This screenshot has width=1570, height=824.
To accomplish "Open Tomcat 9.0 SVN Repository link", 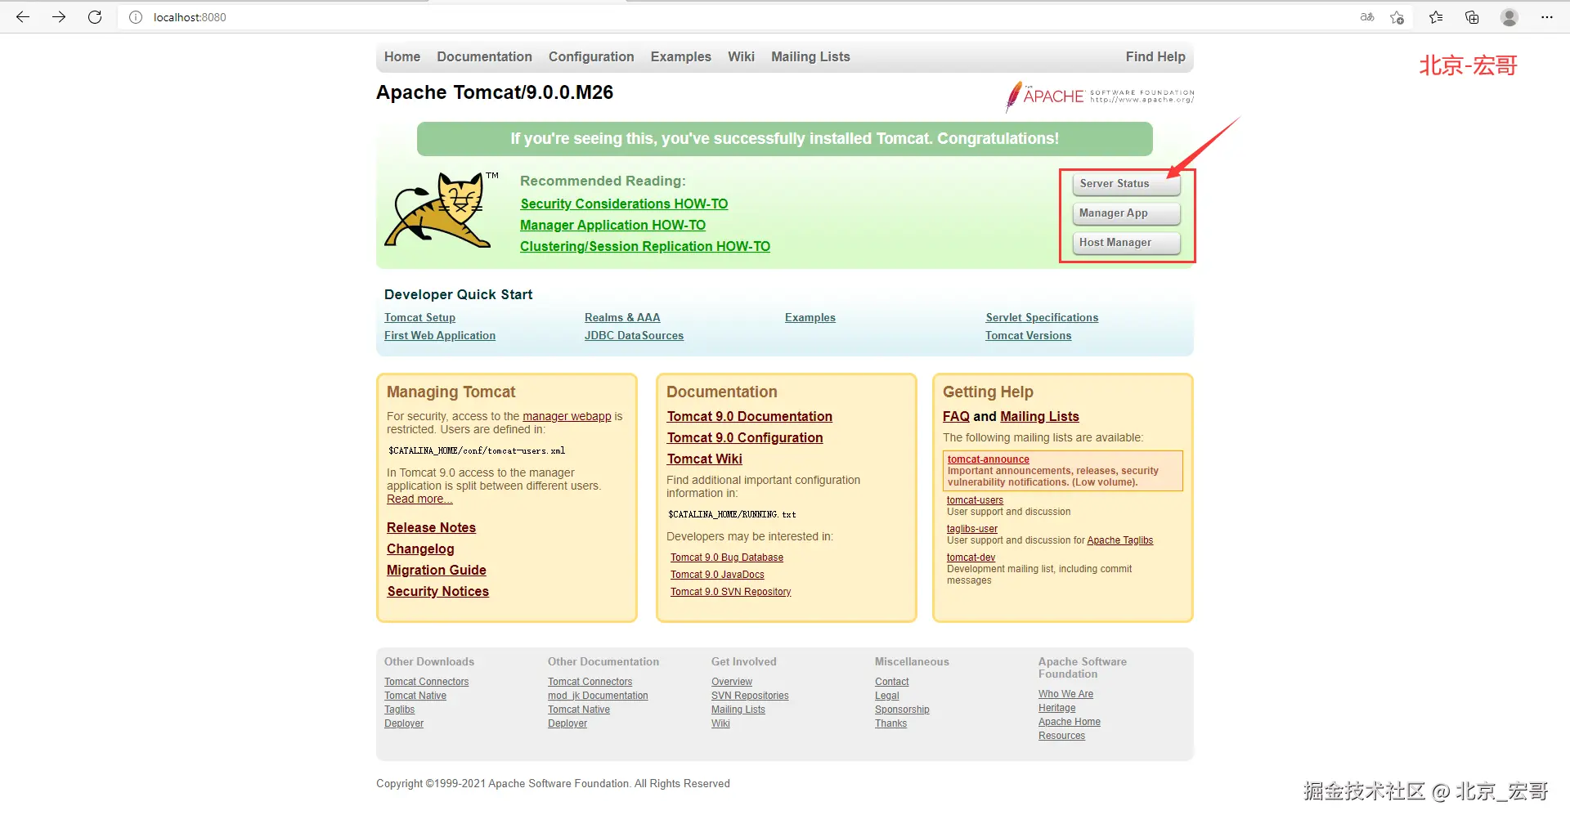I will (731, 592).
